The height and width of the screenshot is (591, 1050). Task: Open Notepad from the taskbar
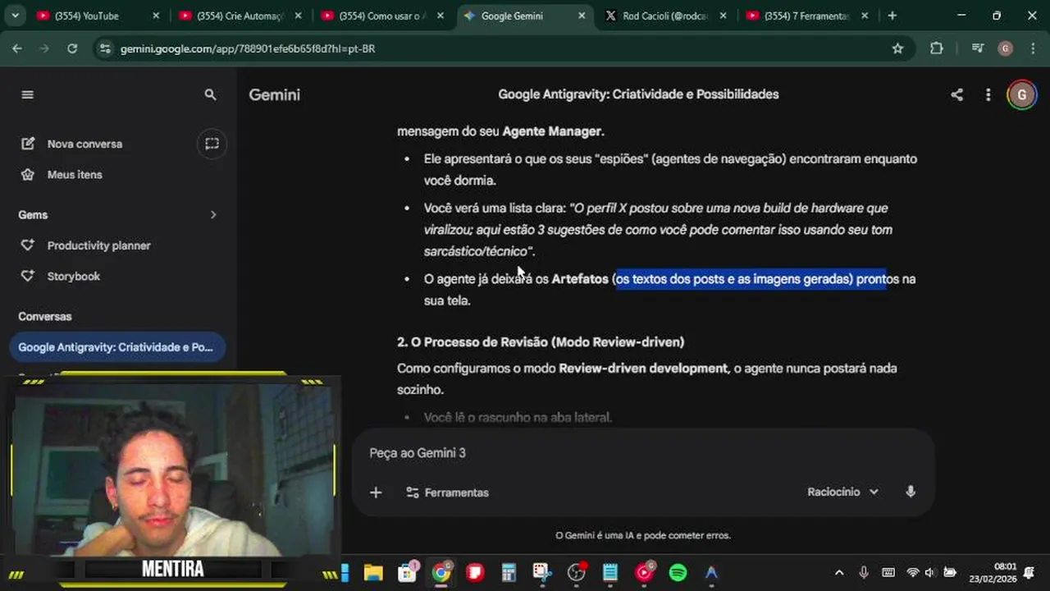point(610,573)
